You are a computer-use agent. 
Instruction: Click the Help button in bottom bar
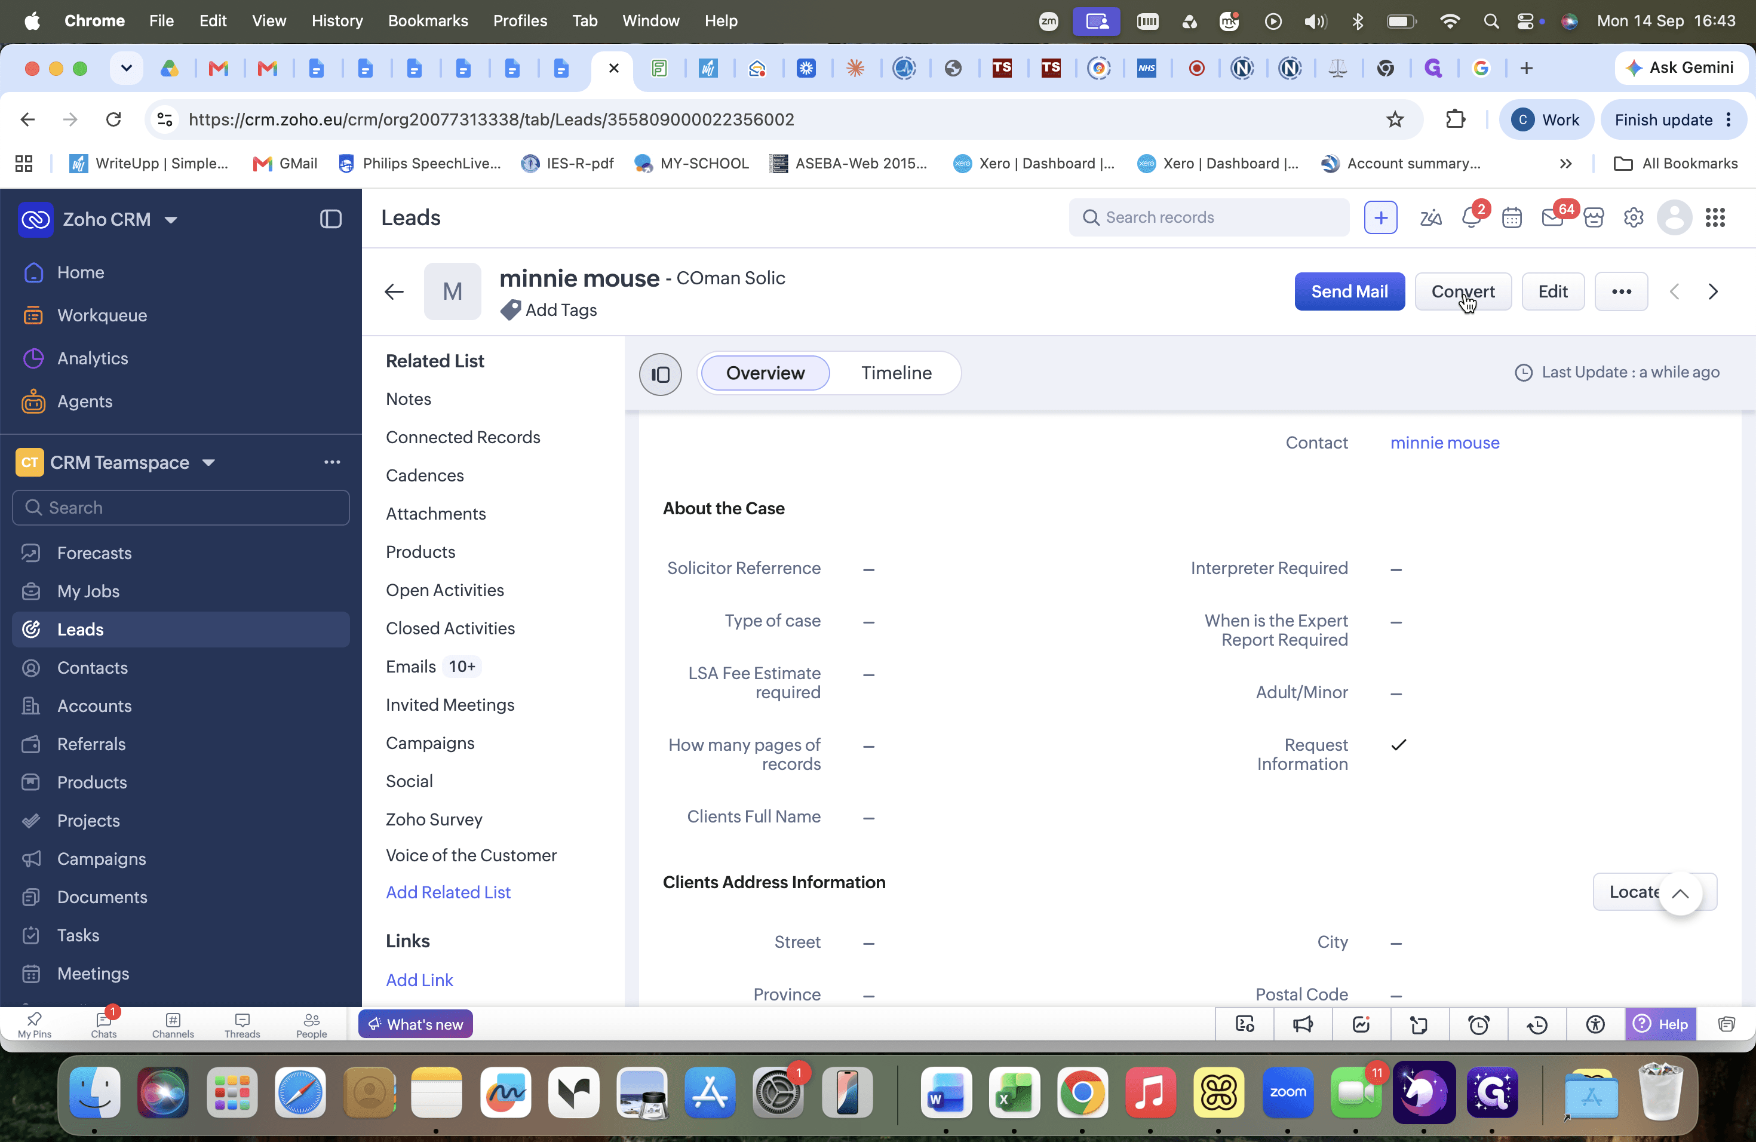click(1660, 1025)
